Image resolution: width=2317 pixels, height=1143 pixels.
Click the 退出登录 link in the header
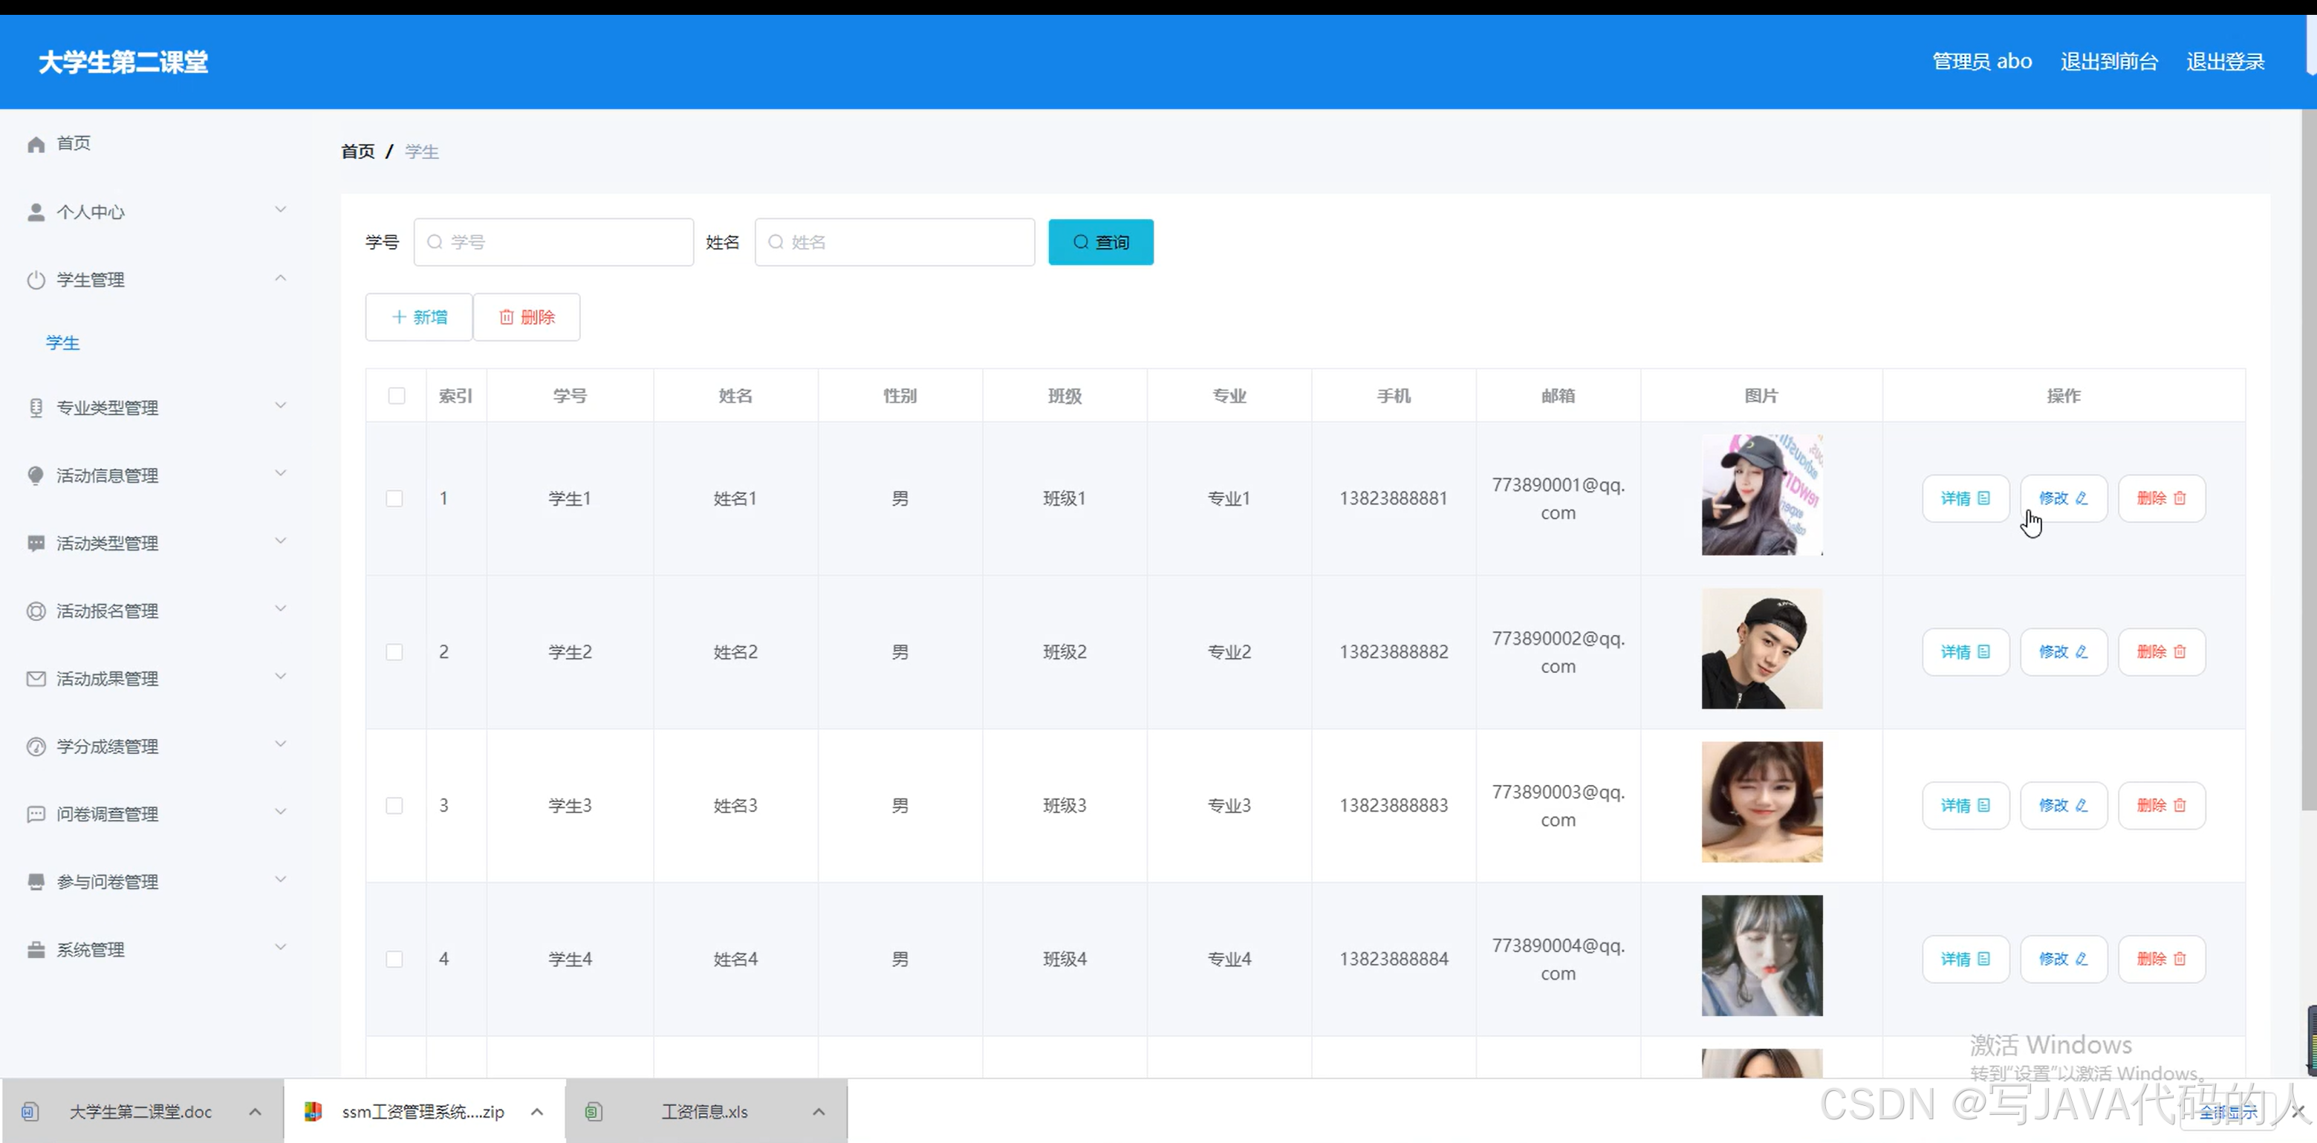(x=2225, y=61)
